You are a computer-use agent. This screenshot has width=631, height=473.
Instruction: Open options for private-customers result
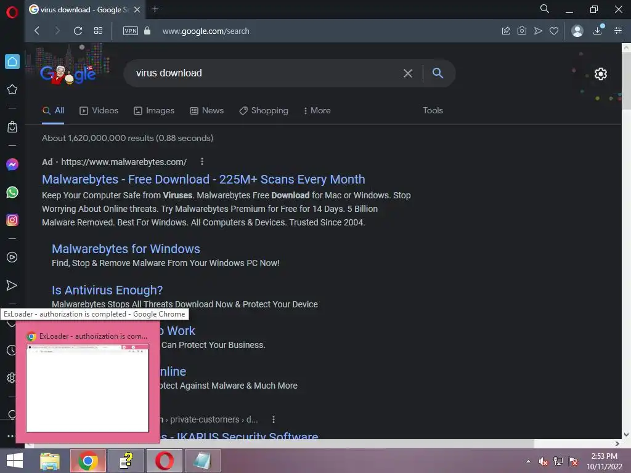[x=274, y=419]
